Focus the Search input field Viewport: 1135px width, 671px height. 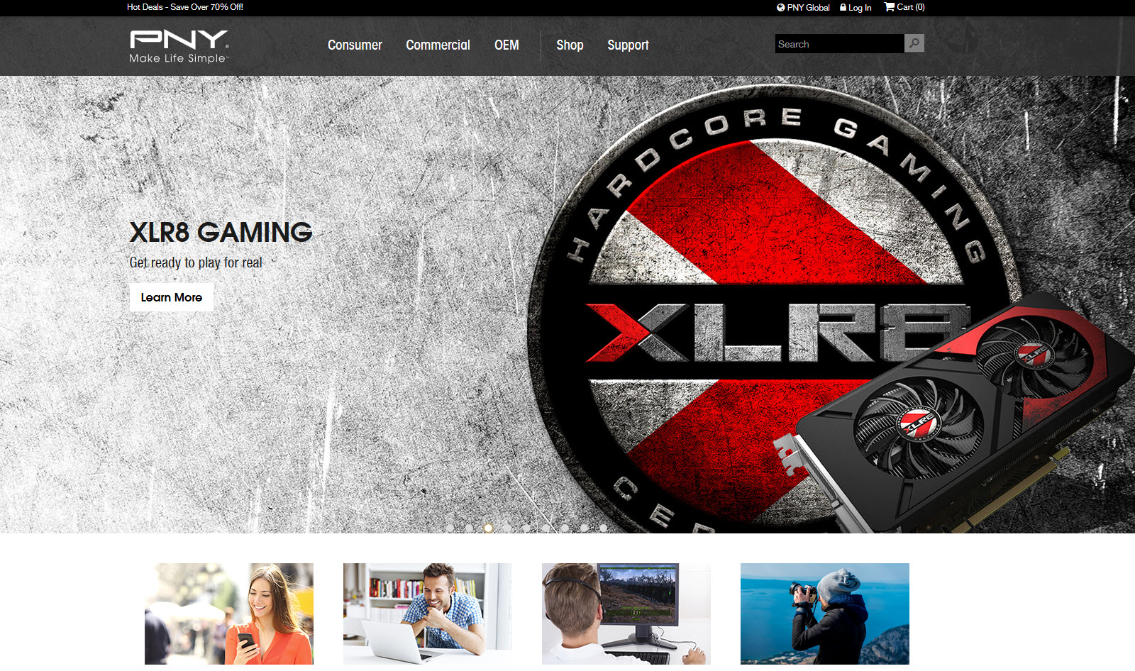[x=839, y=44]
